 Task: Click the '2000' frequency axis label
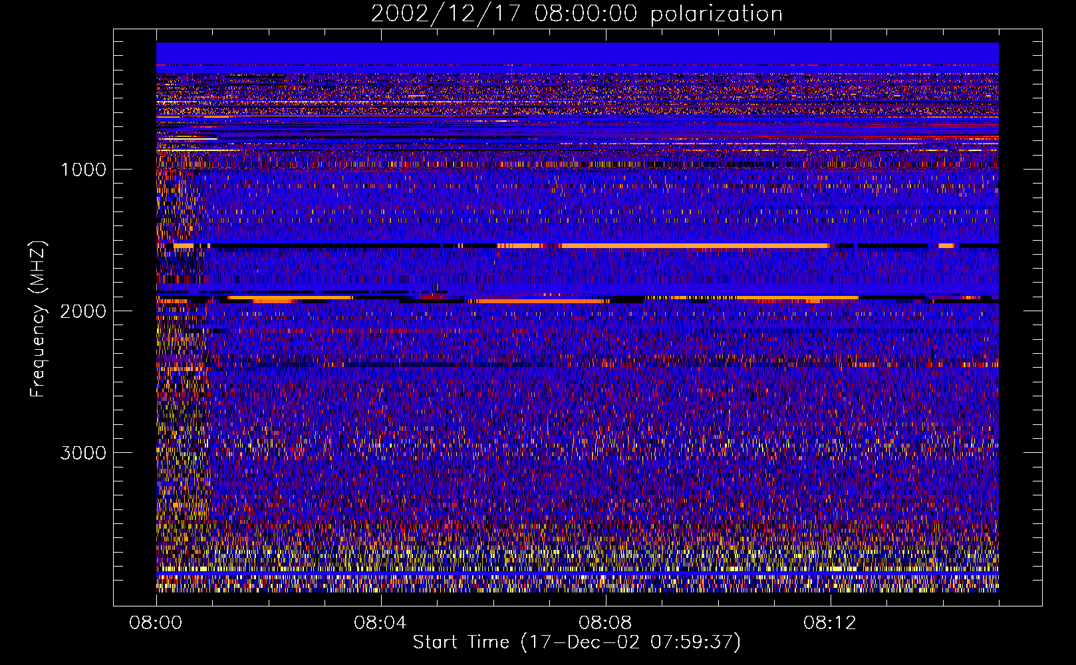pyautogui.click(x=83, y=311)
